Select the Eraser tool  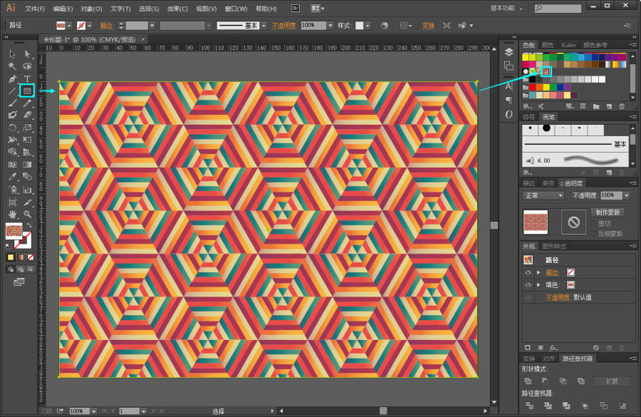pos(27,115)
